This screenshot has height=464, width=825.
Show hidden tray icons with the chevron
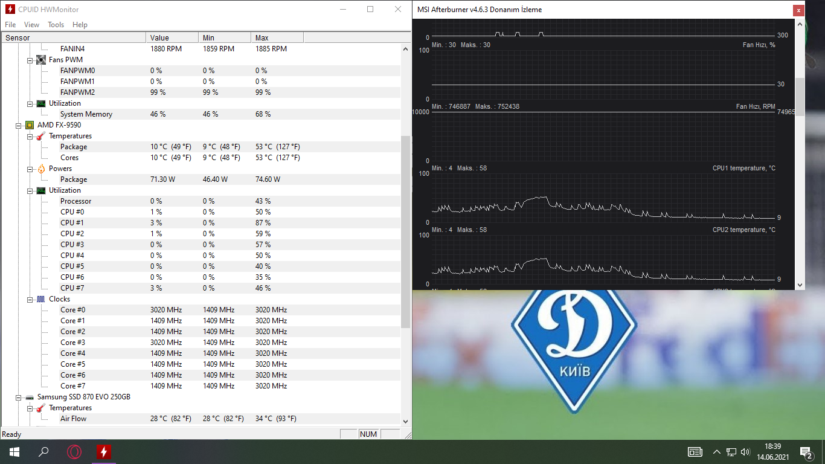[717, 452]
